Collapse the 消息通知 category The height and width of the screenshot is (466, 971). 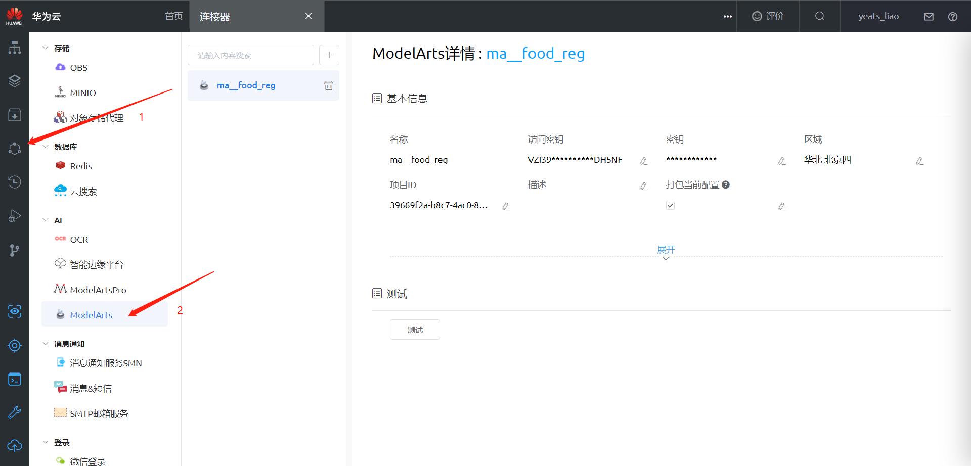46,344
